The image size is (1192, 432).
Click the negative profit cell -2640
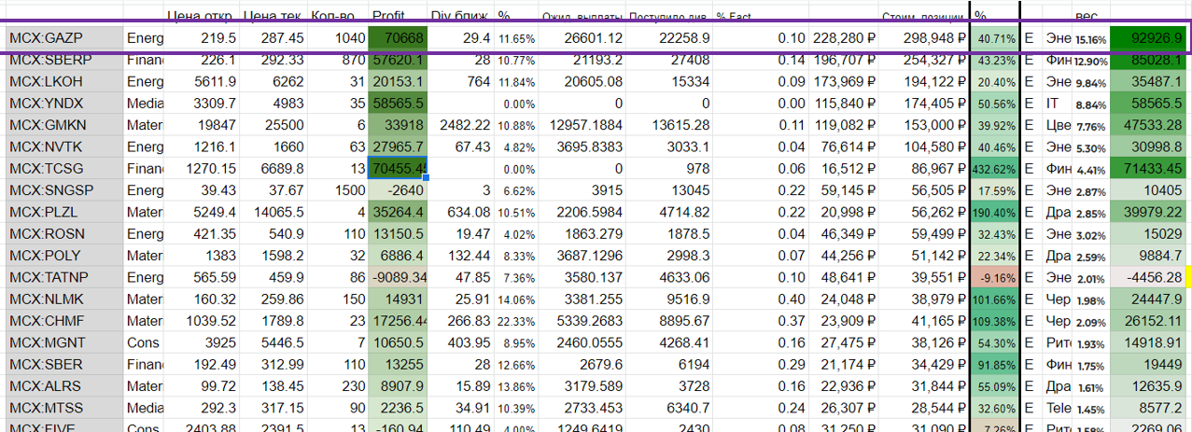398,189
